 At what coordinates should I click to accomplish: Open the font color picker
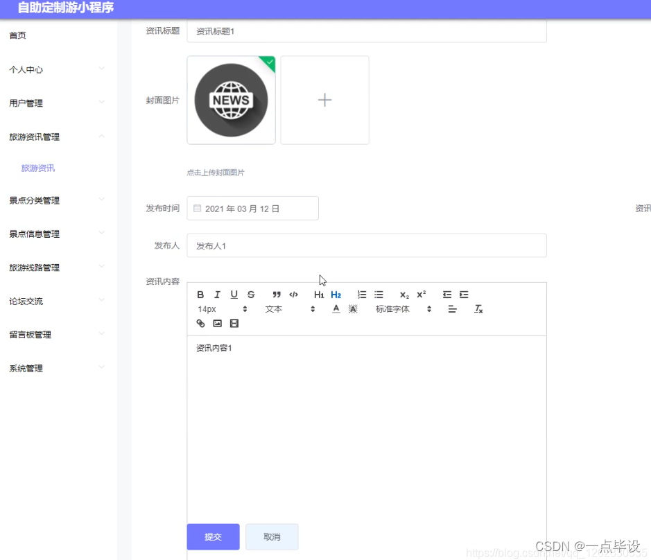(x=336, y=309)
